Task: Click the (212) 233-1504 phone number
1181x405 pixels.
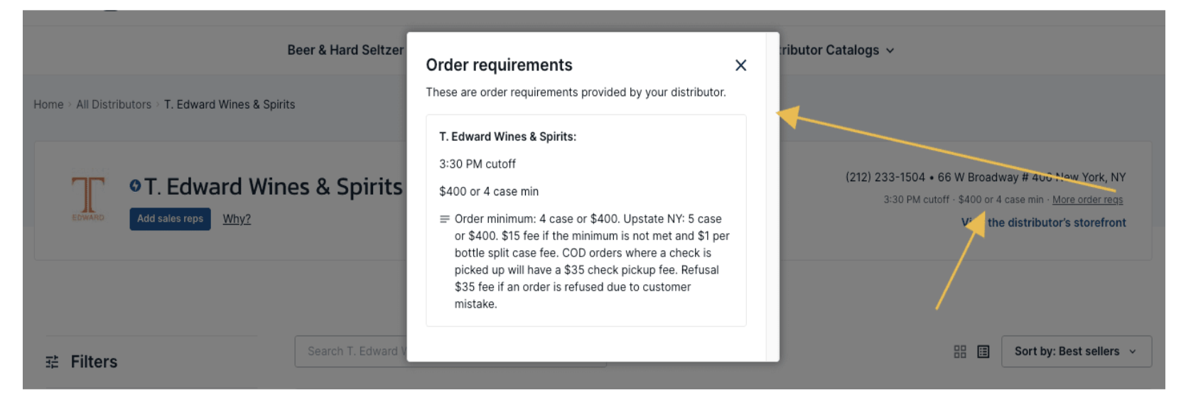Action: coord(885,177)
